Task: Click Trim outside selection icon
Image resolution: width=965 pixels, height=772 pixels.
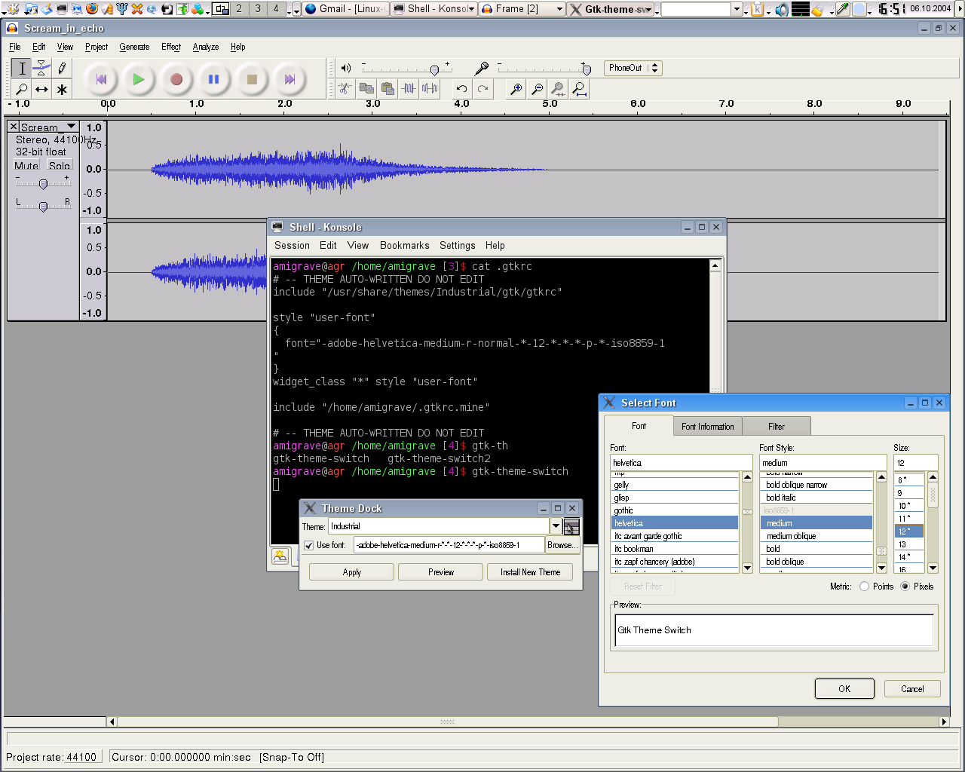Action: coord(409,89)
